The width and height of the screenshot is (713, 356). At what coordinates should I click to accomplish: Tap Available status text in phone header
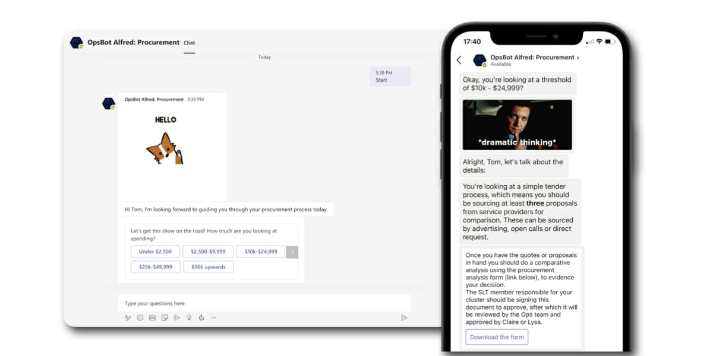pyautogui.click(x=501, y=64)
